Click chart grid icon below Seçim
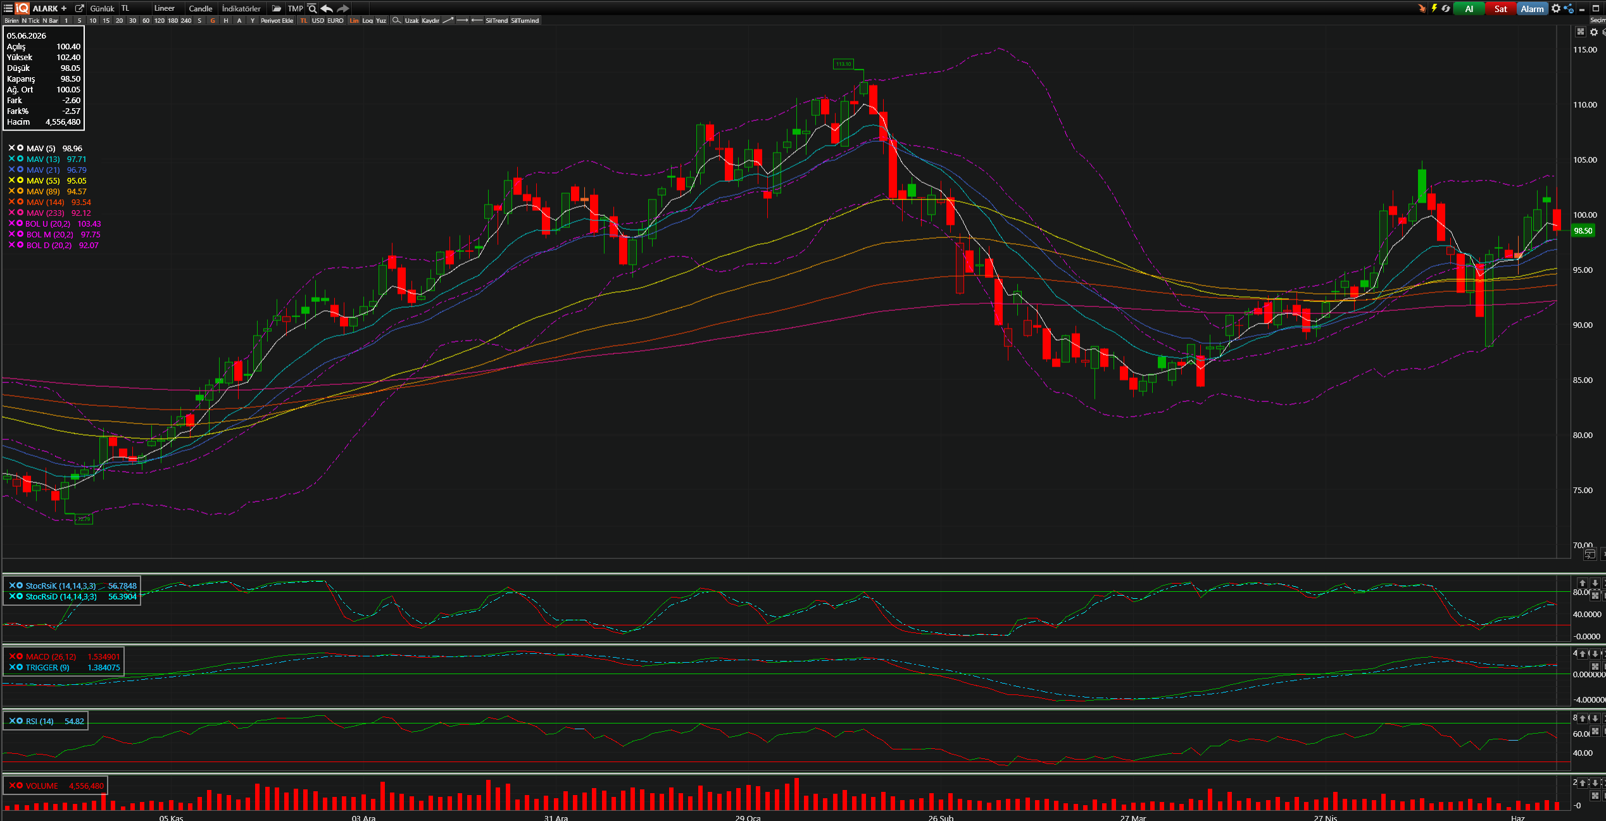 (1581, 32)
